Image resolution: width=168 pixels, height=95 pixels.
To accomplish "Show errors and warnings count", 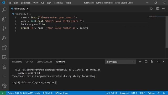I will pos(48,93).
